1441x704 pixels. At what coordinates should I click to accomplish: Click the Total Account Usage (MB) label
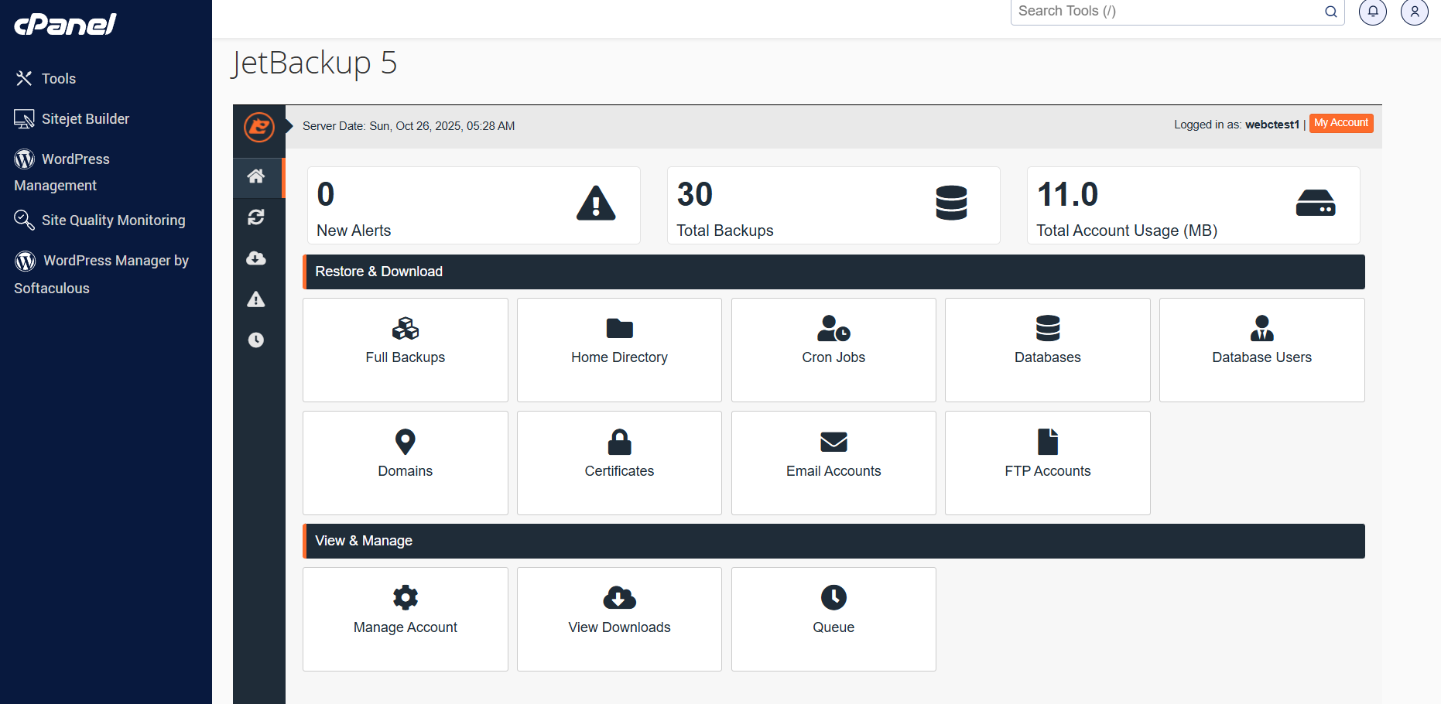[x=1127, y=231]
